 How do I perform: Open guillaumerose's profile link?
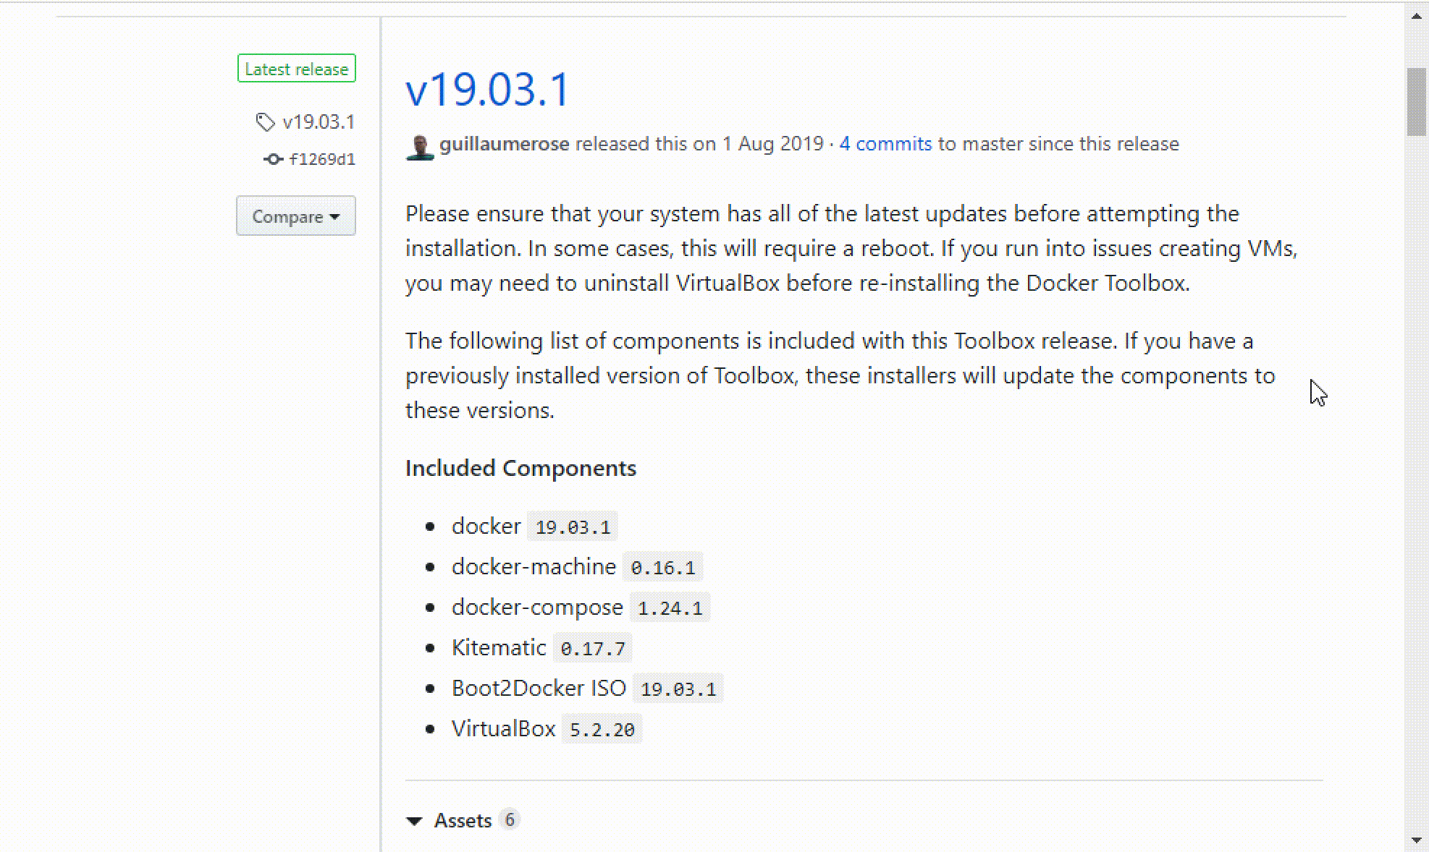click(x=505, y=143)
